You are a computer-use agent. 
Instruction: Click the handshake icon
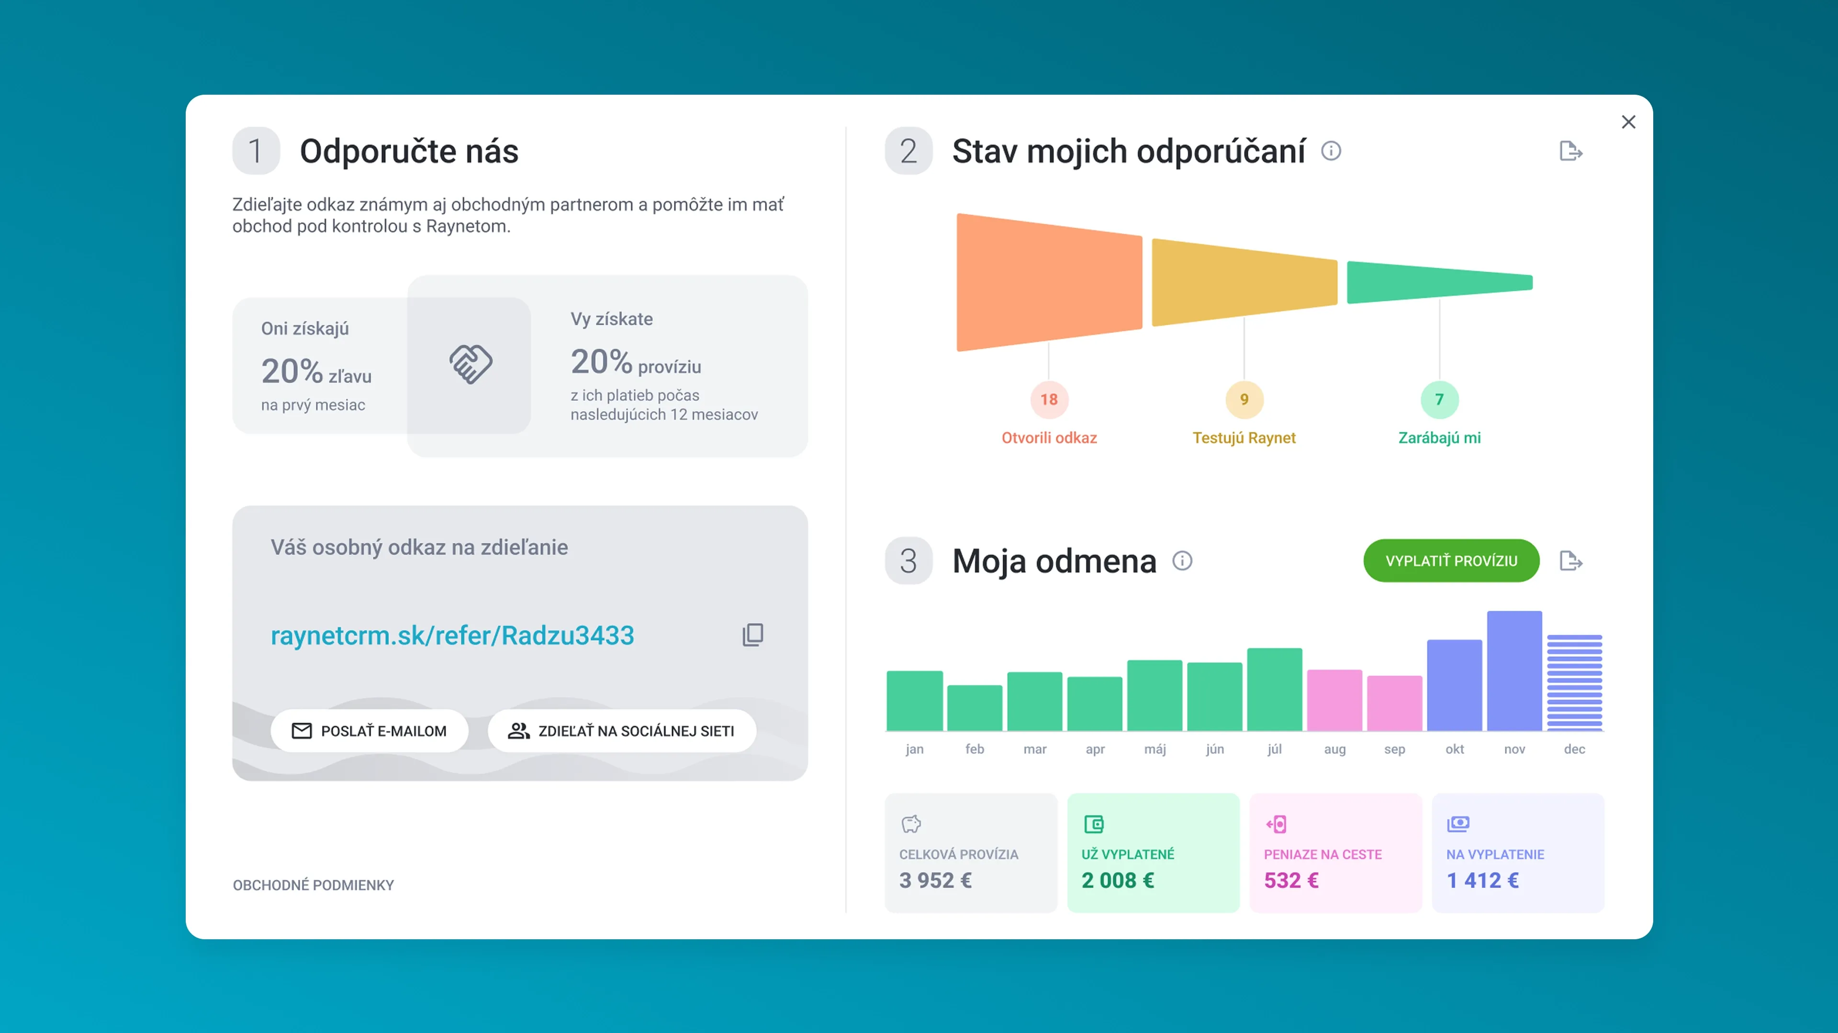(470, 364)
